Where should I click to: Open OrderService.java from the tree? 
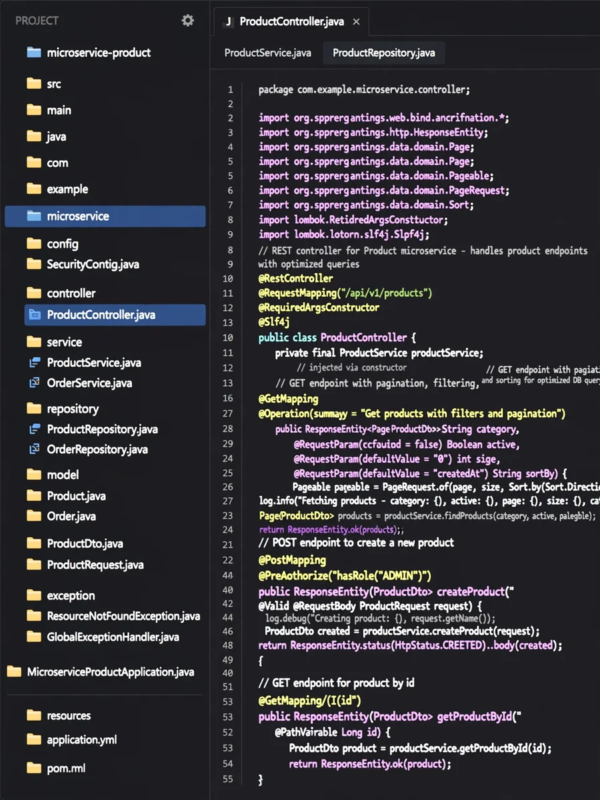point(89,383)
